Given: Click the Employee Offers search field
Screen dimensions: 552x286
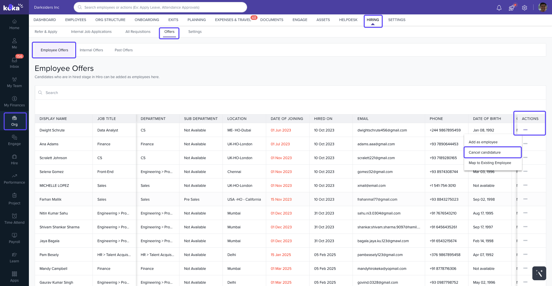Looking at the screenshot, I should (x=289, y=93).
